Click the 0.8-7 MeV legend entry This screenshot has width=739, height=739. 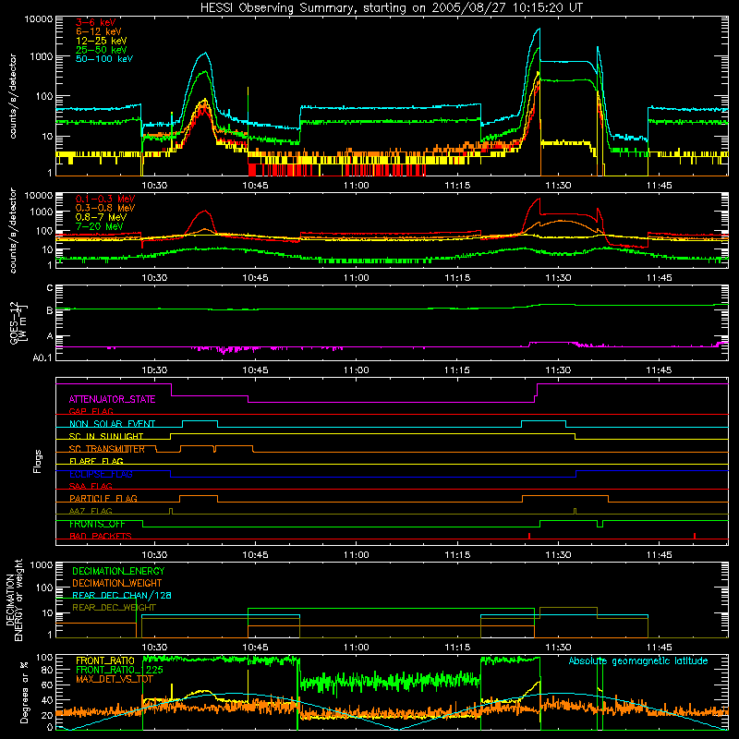pyautogui.click(x=101, y=217)
